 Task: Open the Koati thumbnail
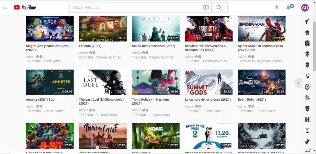(156, 136)
